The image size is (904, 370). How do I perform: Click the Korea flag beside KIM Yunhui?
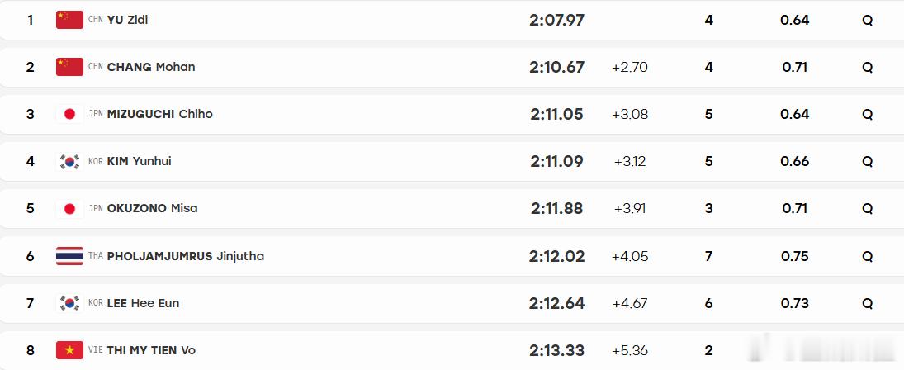[69, 161]
